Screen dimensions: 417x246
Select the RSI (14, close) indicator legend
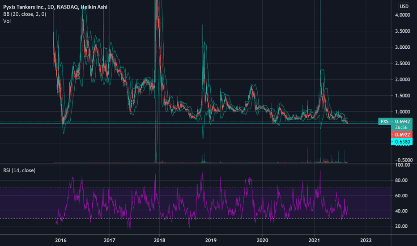click(x=19, y=170)
